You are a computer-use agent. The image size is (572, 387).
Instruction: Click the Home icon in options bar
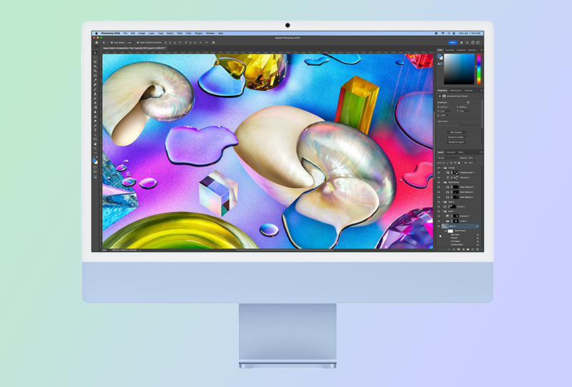[97, 43]
